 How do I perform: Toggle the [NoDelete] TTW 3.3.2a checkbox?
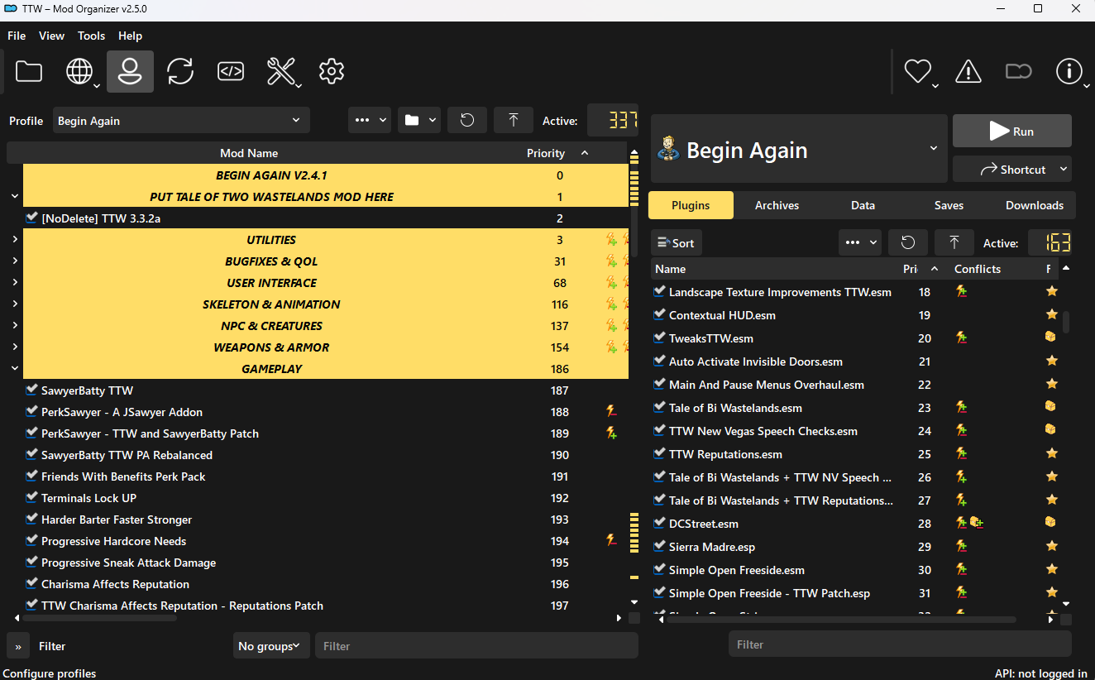tap(32, 218)
